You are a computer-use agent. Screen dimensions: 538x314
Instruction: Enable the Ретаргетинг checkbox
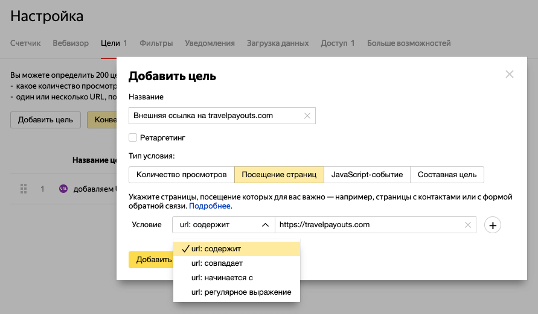point(133,137)
